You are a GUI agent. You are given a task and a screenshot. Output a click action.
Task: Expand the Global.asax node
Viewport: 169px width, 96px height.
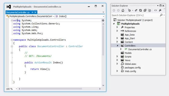[x=117, y=64]
